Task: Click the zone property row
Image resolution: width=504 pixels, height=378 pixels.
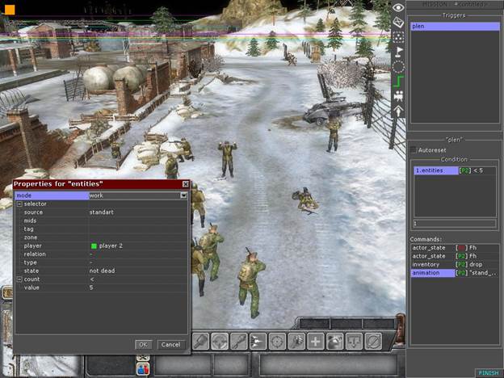Action: (x=101, y=237)
